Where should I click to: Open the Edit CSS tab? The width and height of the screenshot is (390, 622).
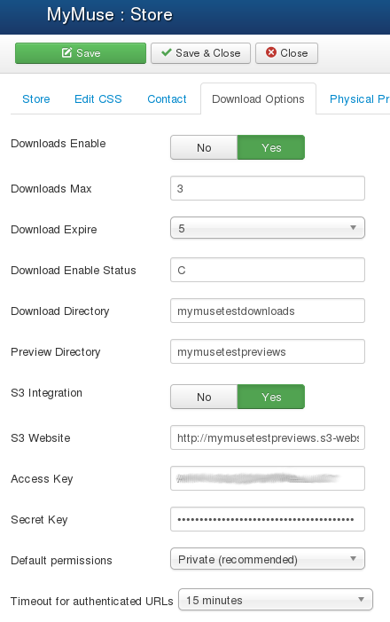coord(98,99)
